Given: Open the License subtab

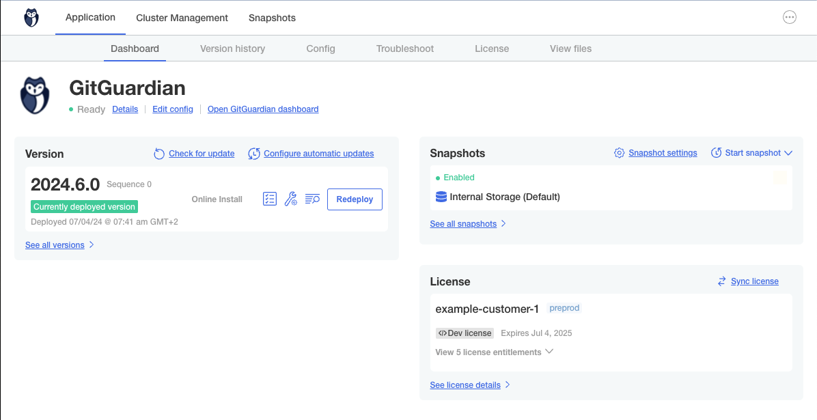Looking at the screenshot, I should [x=492, y=48].
